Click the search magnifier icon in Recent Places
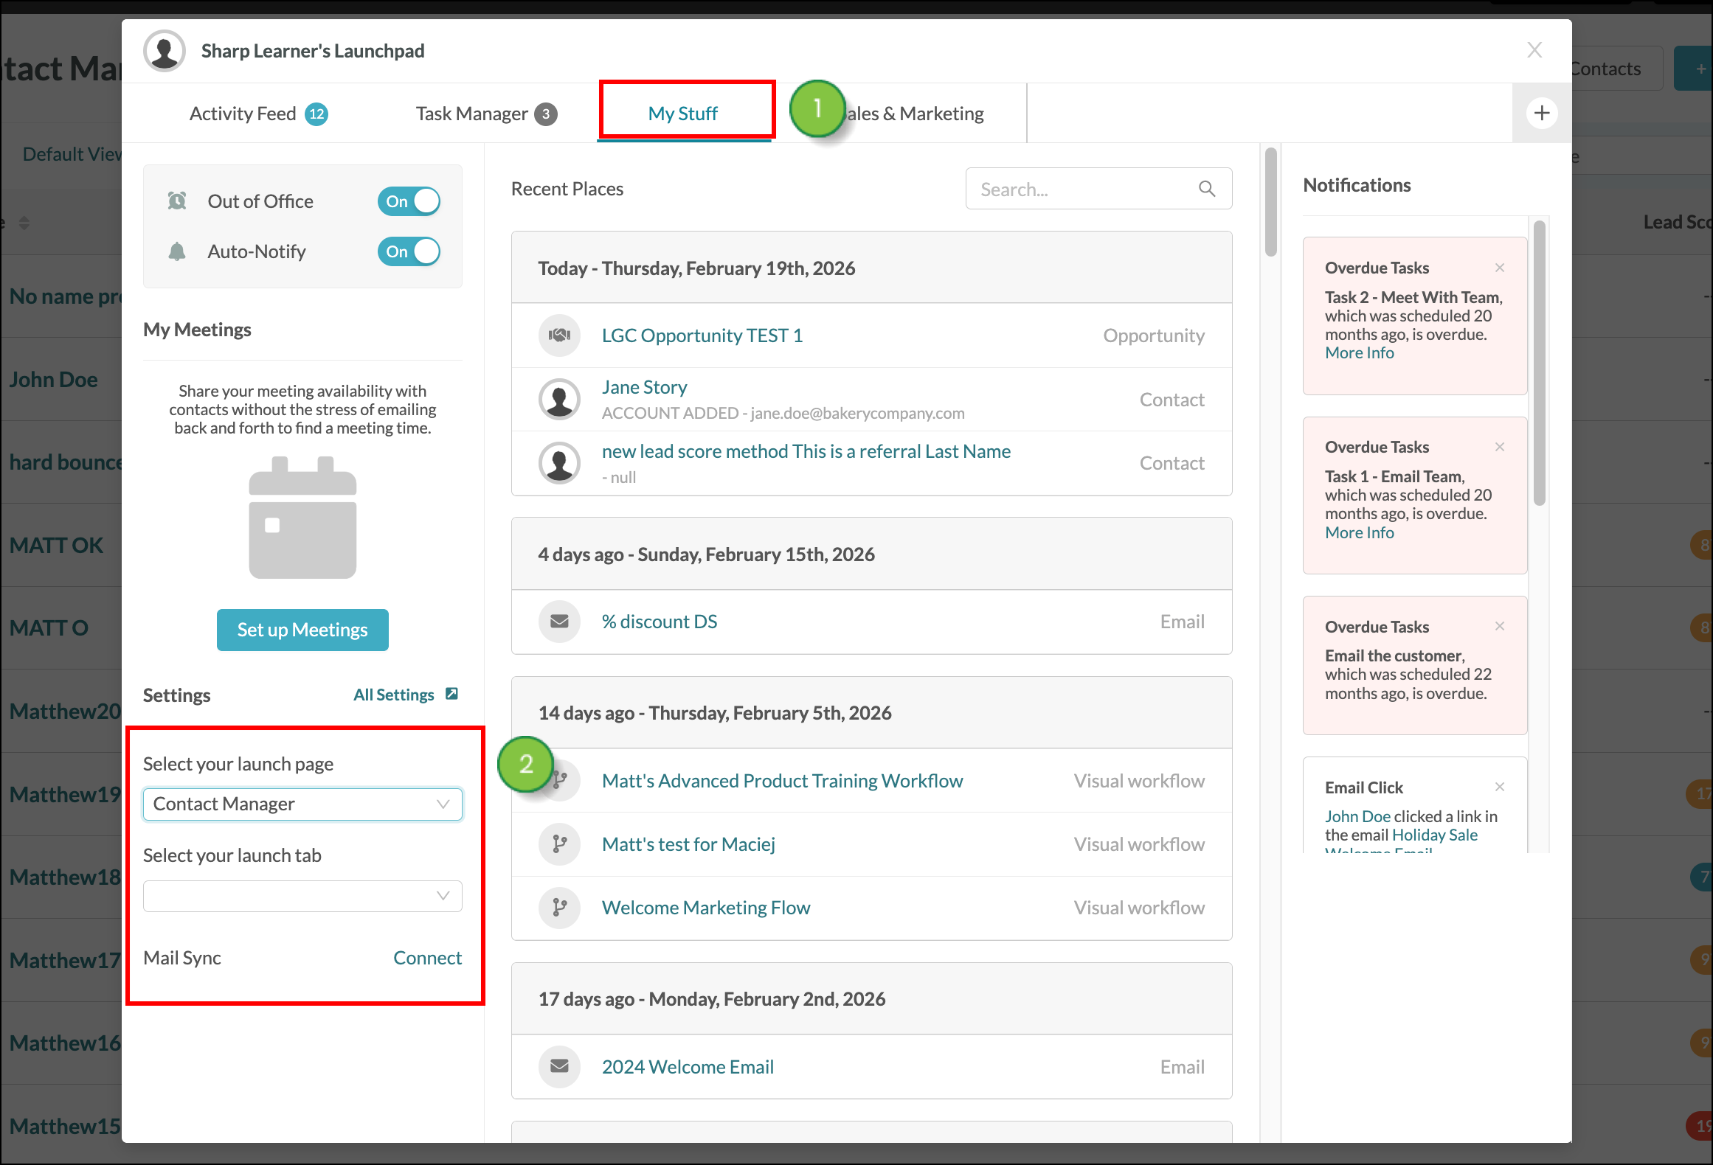Image resolution: width=1713 pixels, height=1165 pixels. point(1207,189)
